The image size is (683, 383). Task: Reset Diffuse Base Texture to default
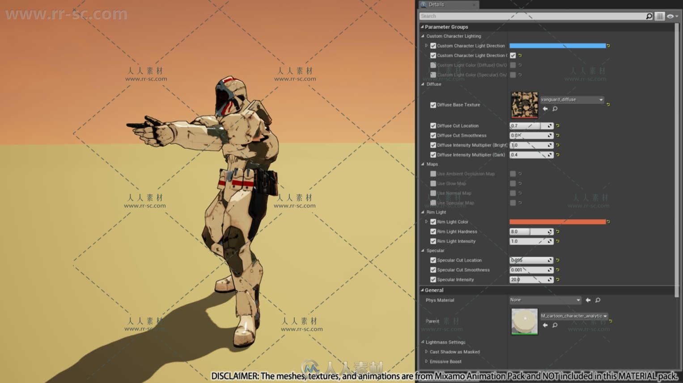[608, 104]
